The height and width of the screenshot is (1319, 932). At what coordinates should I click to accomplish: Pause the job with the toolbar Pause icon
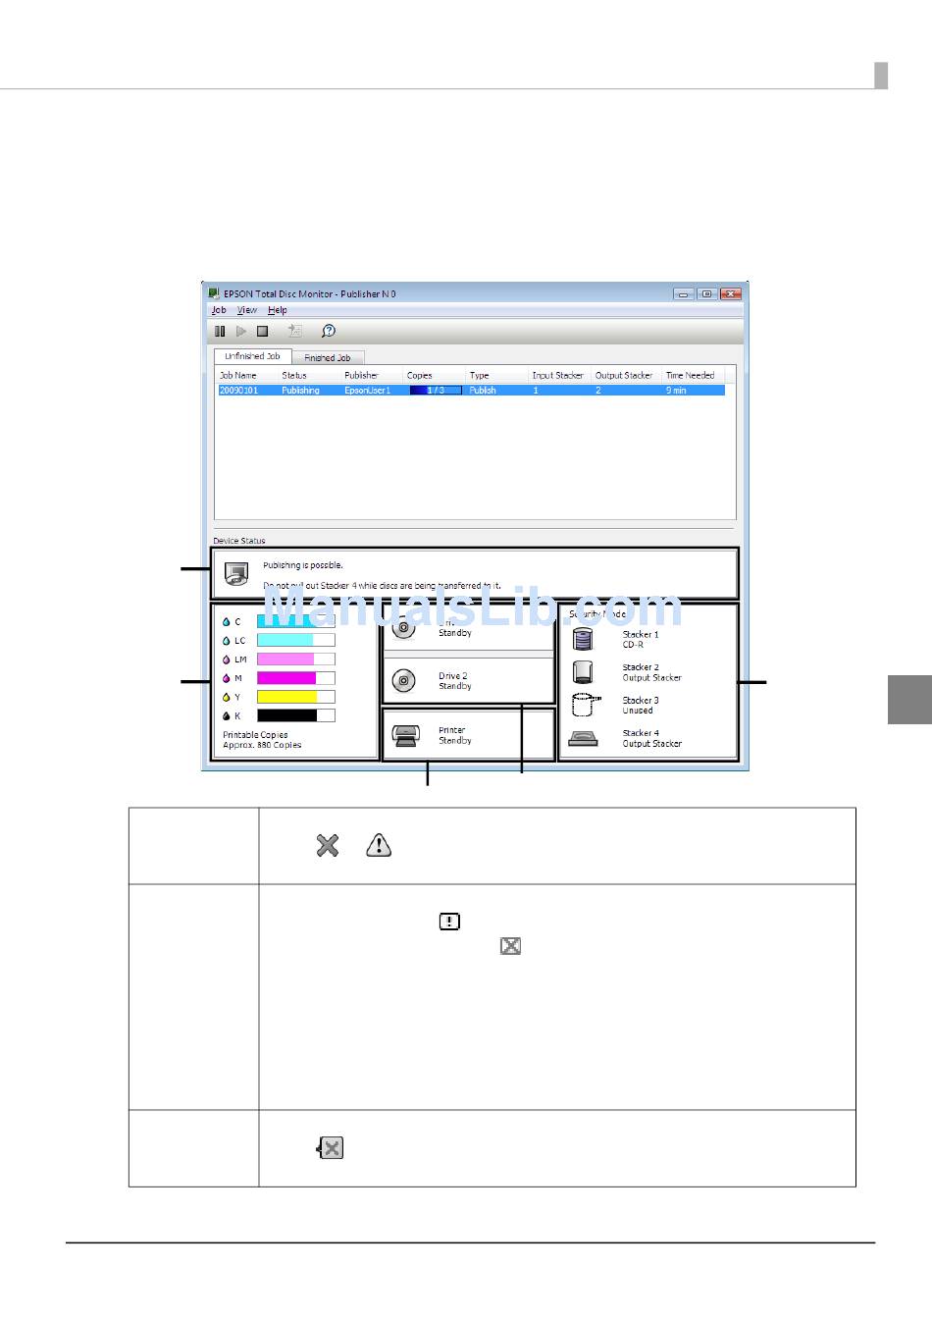click(x=220, y=332)
